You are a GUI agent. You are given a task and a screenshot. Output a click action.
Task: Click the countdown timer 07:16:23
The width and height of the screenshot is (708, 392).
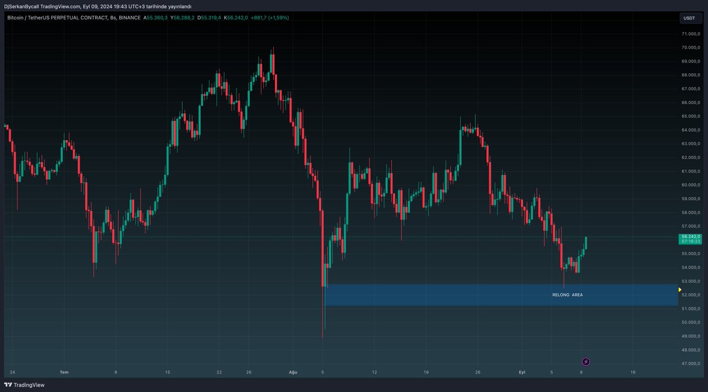click(x=690, y=241)
